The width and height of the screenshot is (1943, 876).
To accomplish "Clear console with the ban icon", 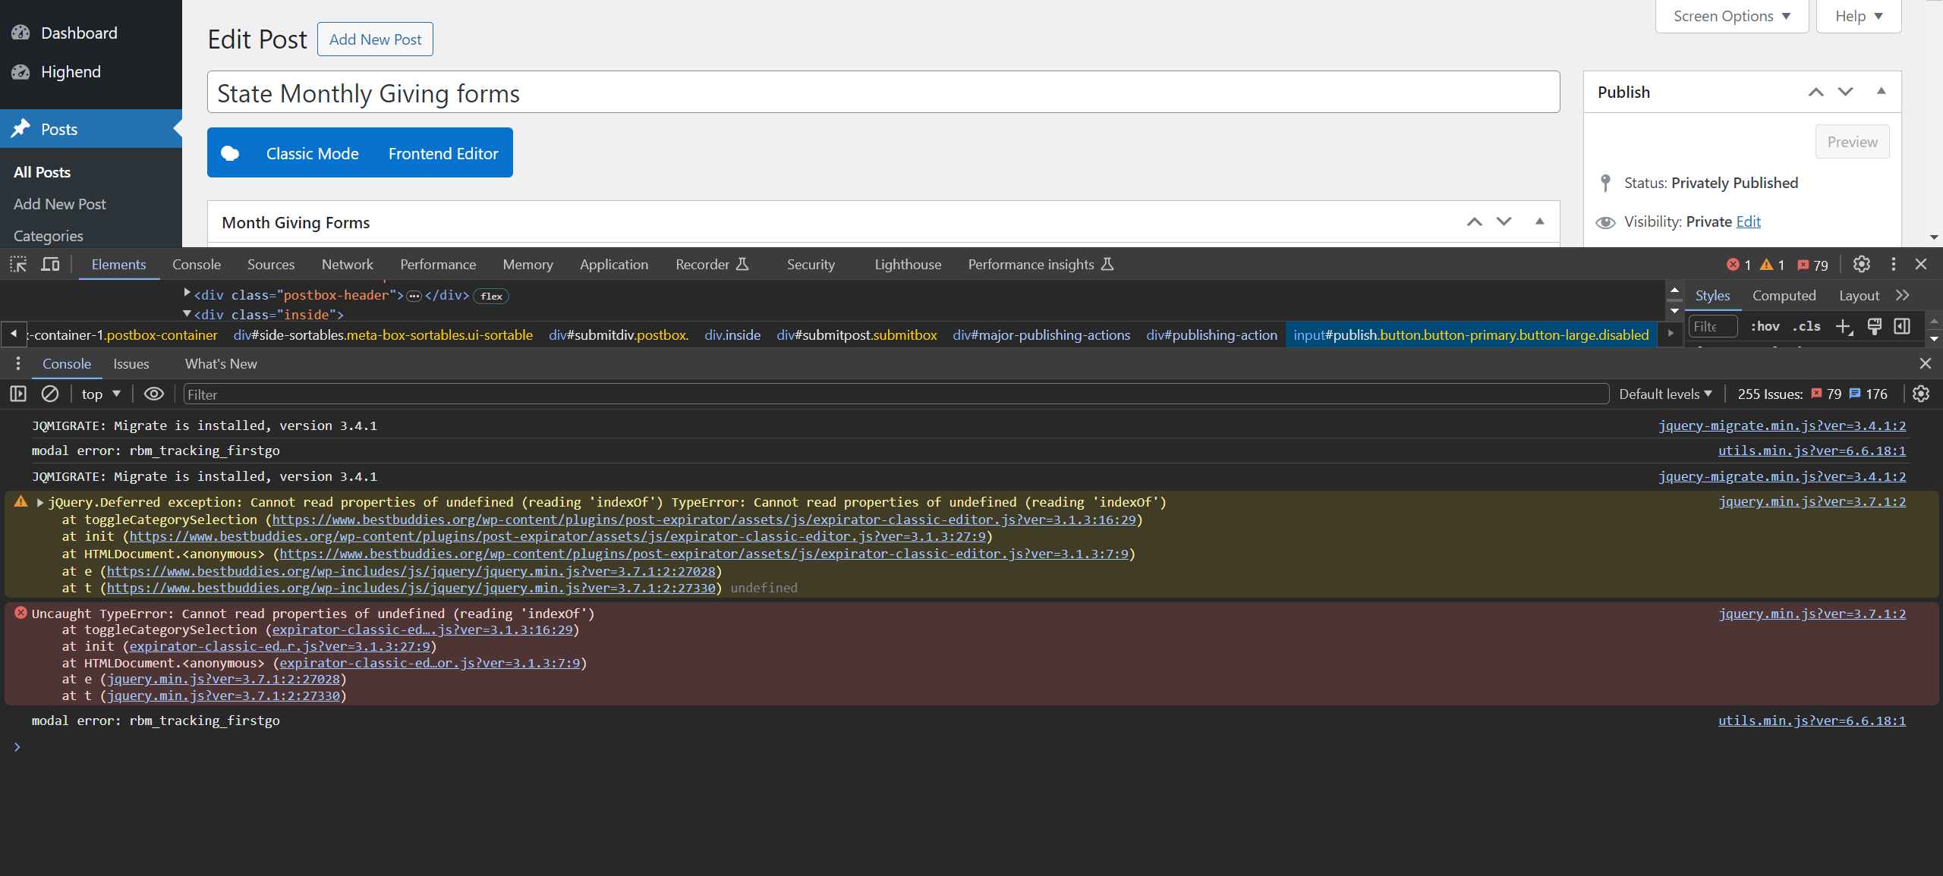I will [50, 394].
